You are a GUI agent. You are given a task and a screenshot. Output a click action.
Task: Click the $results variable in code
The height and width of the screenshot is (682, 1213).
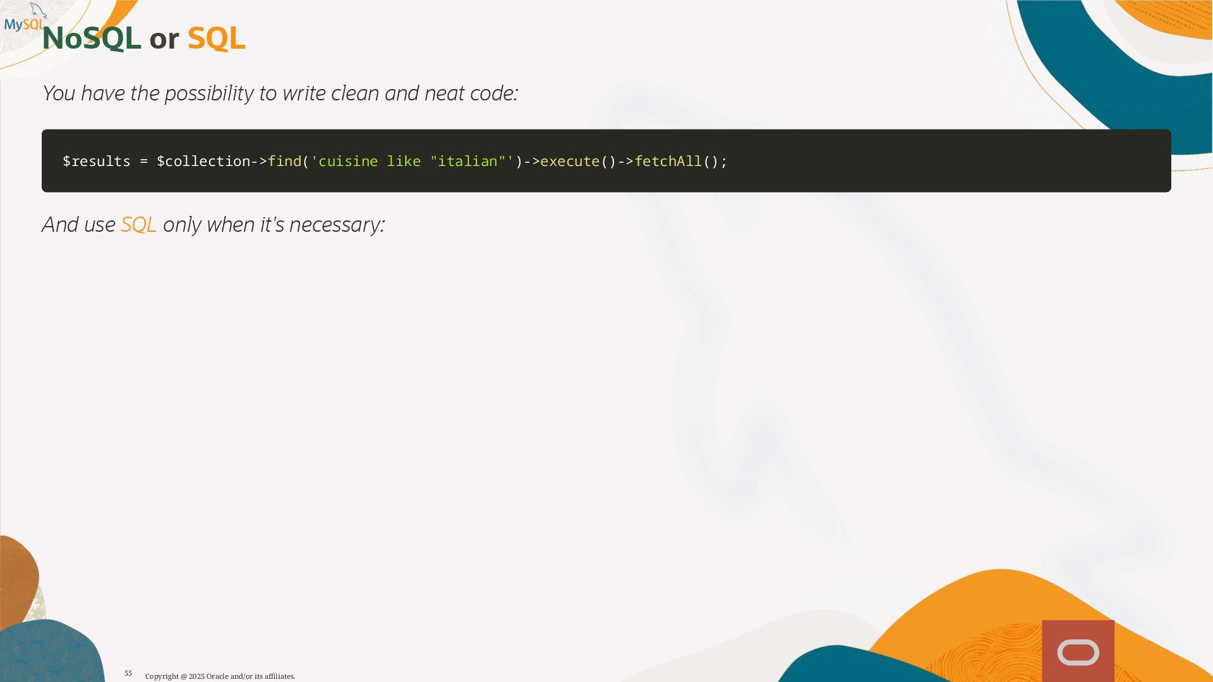coord(96,162)
